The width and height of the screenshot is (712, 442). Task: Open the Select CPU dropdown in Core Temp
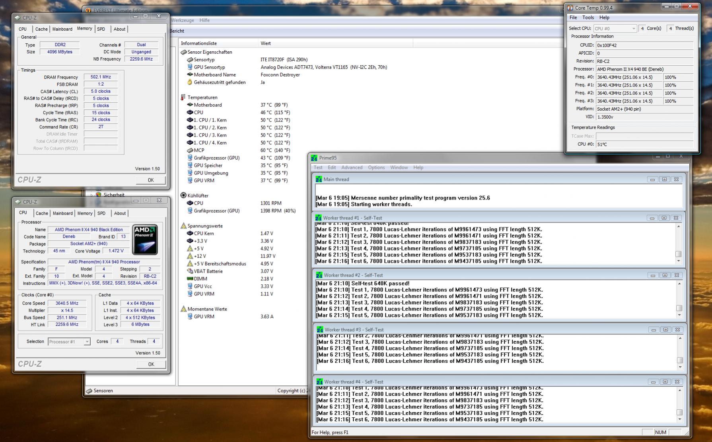[615, 28]
